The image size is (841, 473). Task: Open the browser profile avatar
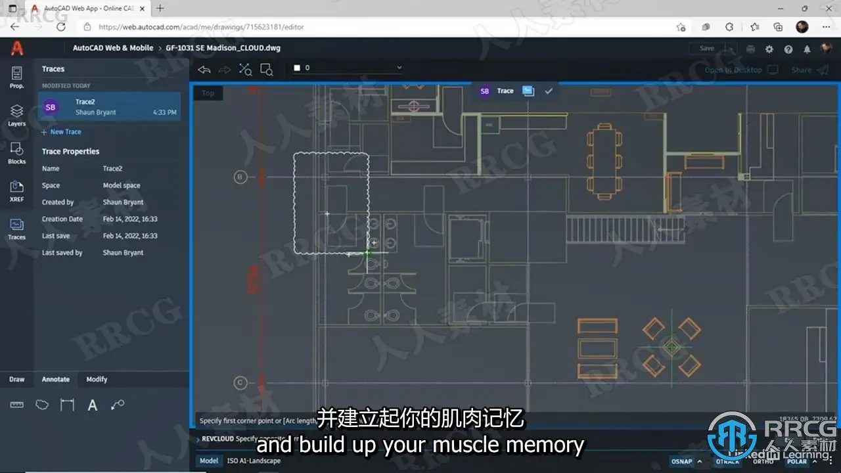tap(802, 27)
